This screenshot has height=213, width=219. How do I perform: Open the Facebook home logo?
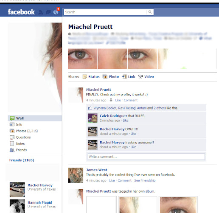tap(21, 12)
